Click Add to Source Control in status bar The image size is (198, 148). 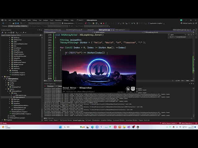pyautogui.click(x=168, y=123)
